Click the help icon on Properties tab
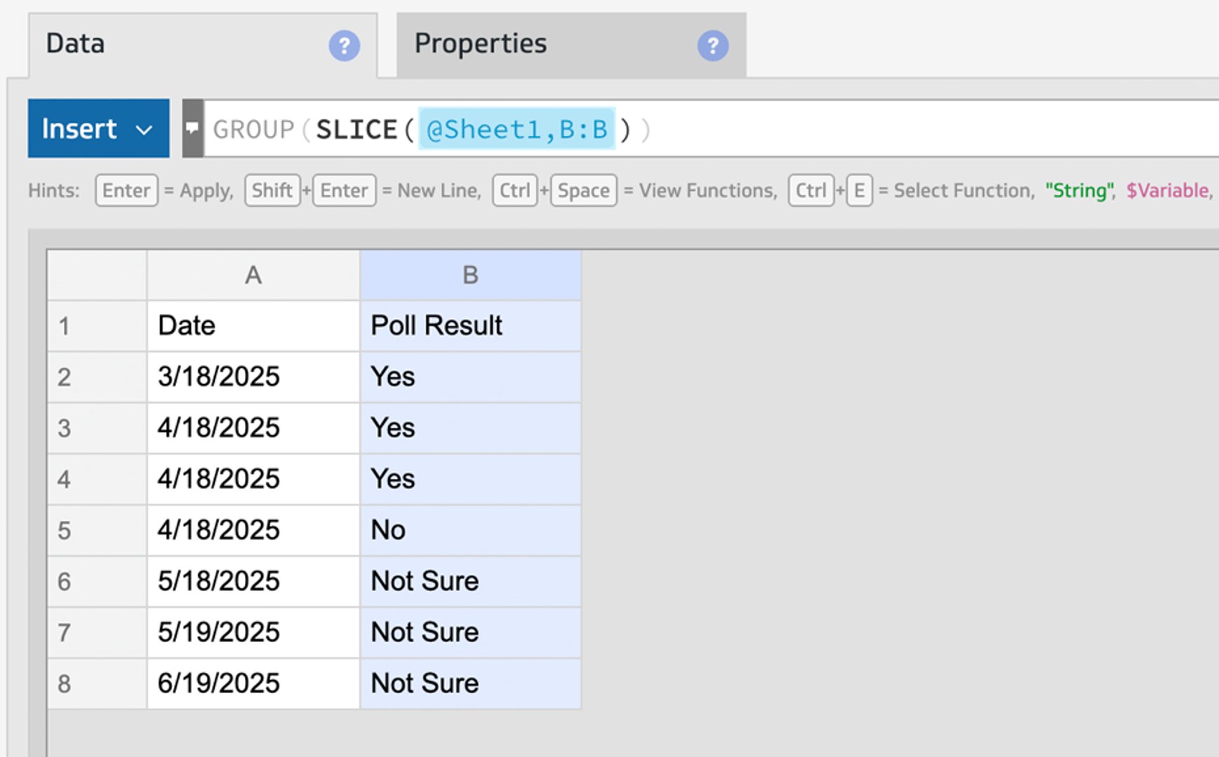1219x757 pixels. 712,46
